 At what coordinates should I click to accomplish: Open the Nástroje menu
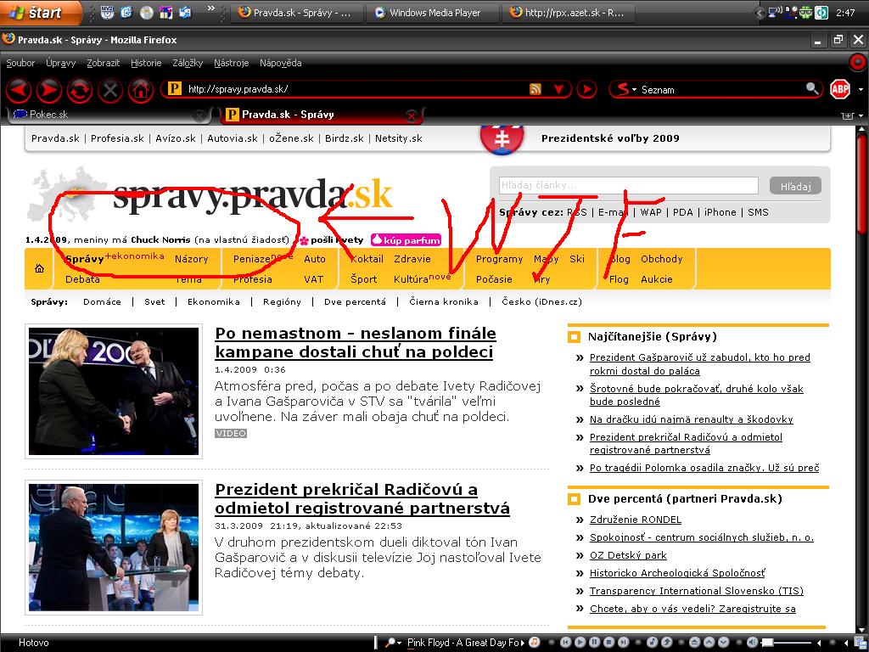(x=231, y=63)
